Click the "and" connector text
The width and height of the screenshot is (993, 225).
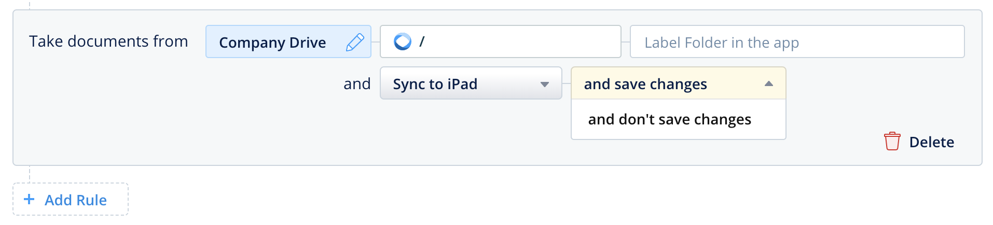click(x=357, y=84)
